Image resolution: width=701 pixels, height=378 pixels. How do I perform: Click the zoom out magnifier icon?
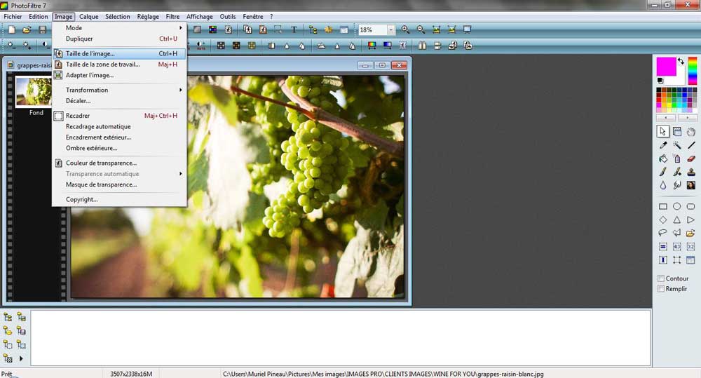[421, 29]
